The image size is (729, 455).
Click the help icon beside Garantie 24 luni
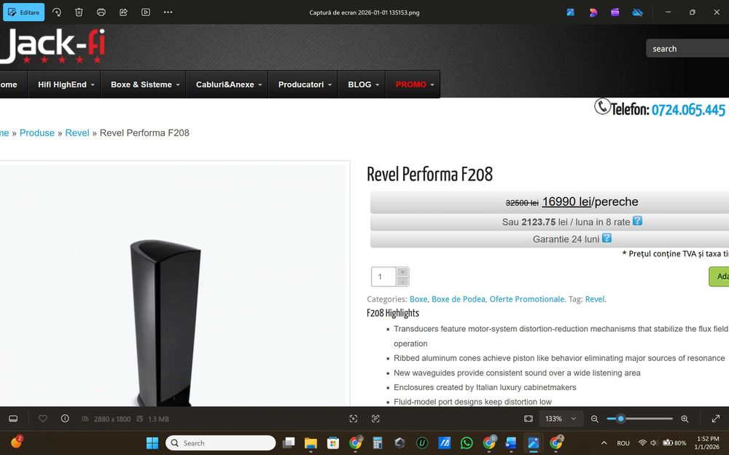607,238
